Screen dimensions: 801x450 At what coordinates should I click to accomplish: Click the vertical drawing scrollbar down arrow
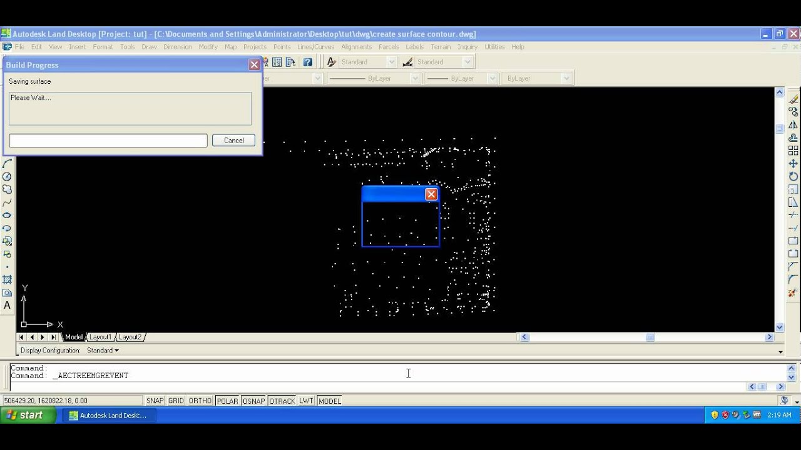pos(780,327)
